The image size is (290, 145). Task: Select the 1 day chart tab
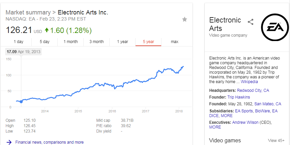pos(19,42)
